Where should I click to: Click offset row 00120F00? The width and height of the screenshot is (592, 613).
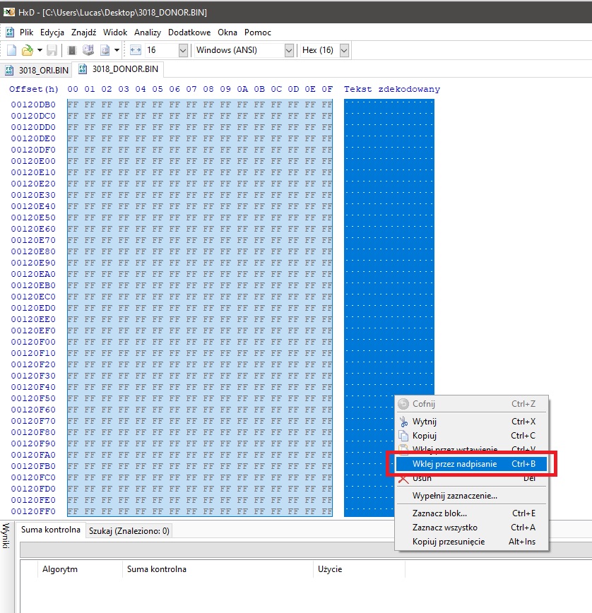tap(33, 342)
